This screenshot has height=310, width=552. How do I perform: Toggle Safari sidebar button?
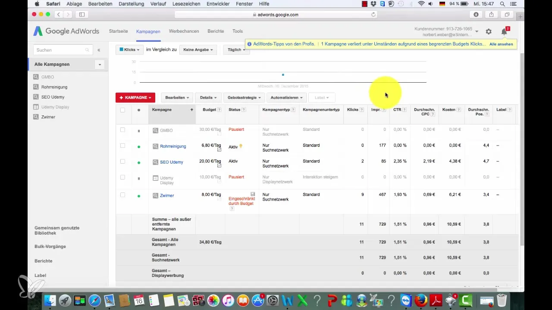[x=82, y=14]
